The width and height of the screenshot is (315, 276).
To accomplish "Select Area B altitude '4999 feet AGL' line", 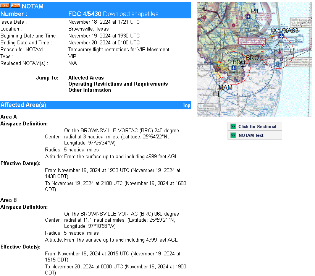I will (x=121, y=240).
